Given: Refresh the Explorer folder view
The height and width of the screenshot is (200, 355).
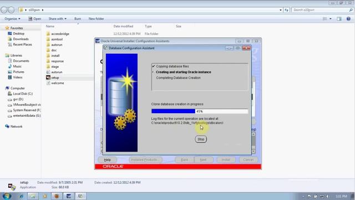Looking at the screenshot, I should point(287,10).
